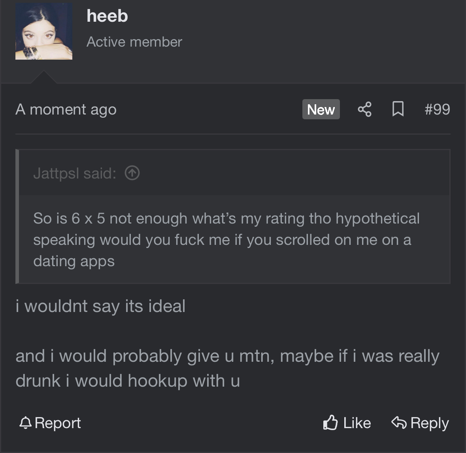Click the reply text 'i wouldnt say its ideal'
The width and height of the screenshot is (466, 453).
click(x=100, y=306)
